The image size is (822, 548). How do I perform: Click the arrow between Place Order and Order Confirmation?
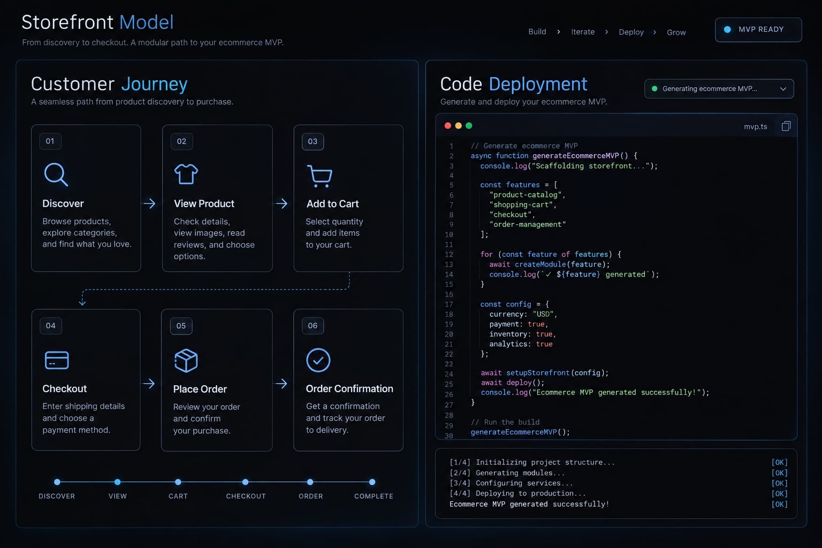pos(281,384)
